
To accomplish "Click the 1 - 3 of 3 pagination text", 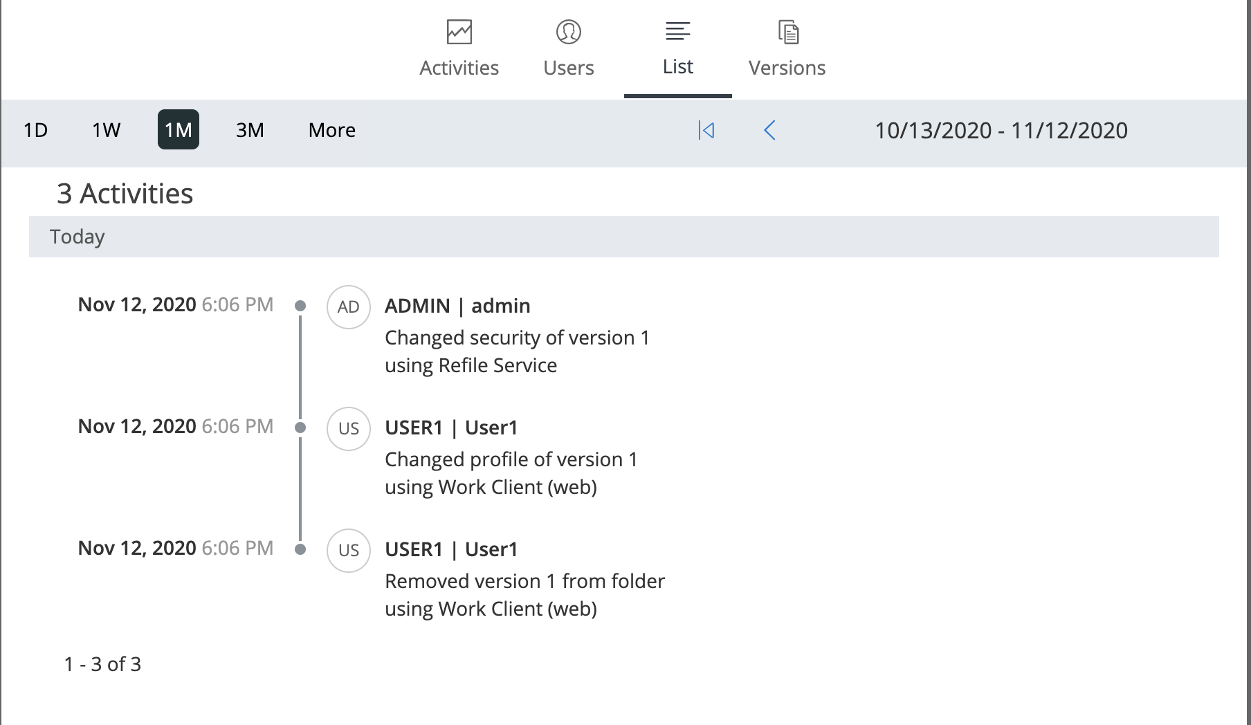I will (x=102, y=664).
